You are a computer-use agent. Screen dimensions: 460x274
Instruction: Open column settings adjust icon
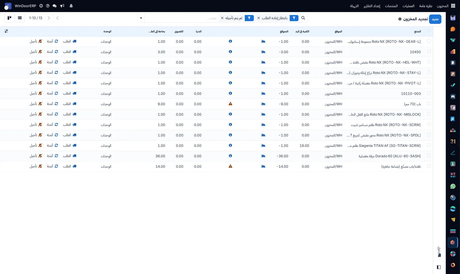point(6,31)
